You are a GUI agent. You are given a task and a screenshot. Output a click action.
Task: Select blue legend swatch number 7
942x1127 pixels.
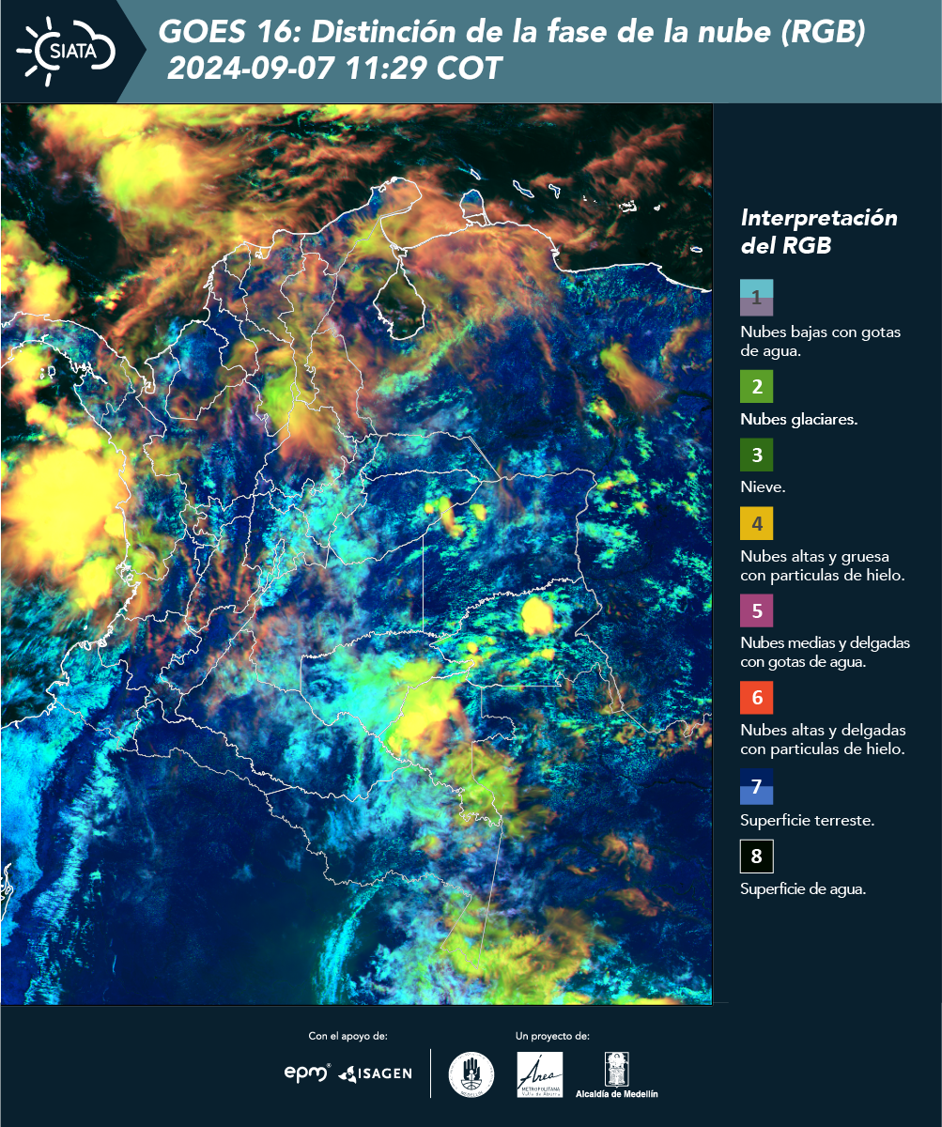pos(756,786)
